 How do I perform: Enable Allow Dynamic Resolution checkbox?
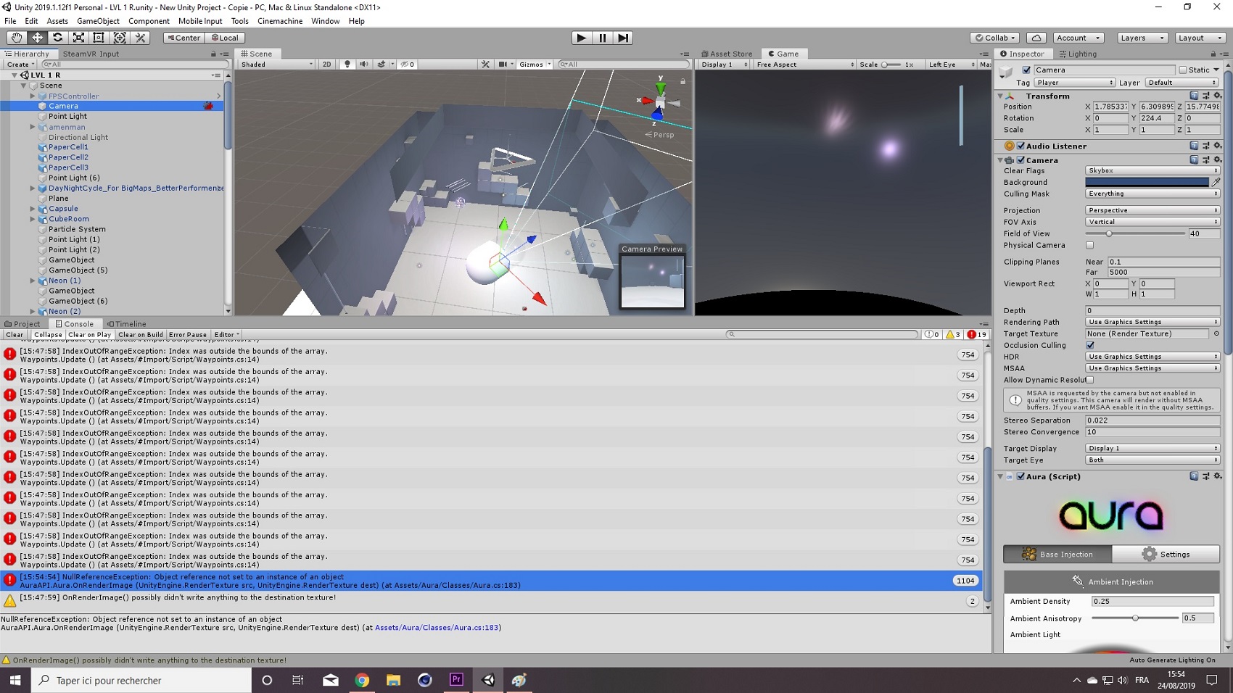(x=1089, y=380)
